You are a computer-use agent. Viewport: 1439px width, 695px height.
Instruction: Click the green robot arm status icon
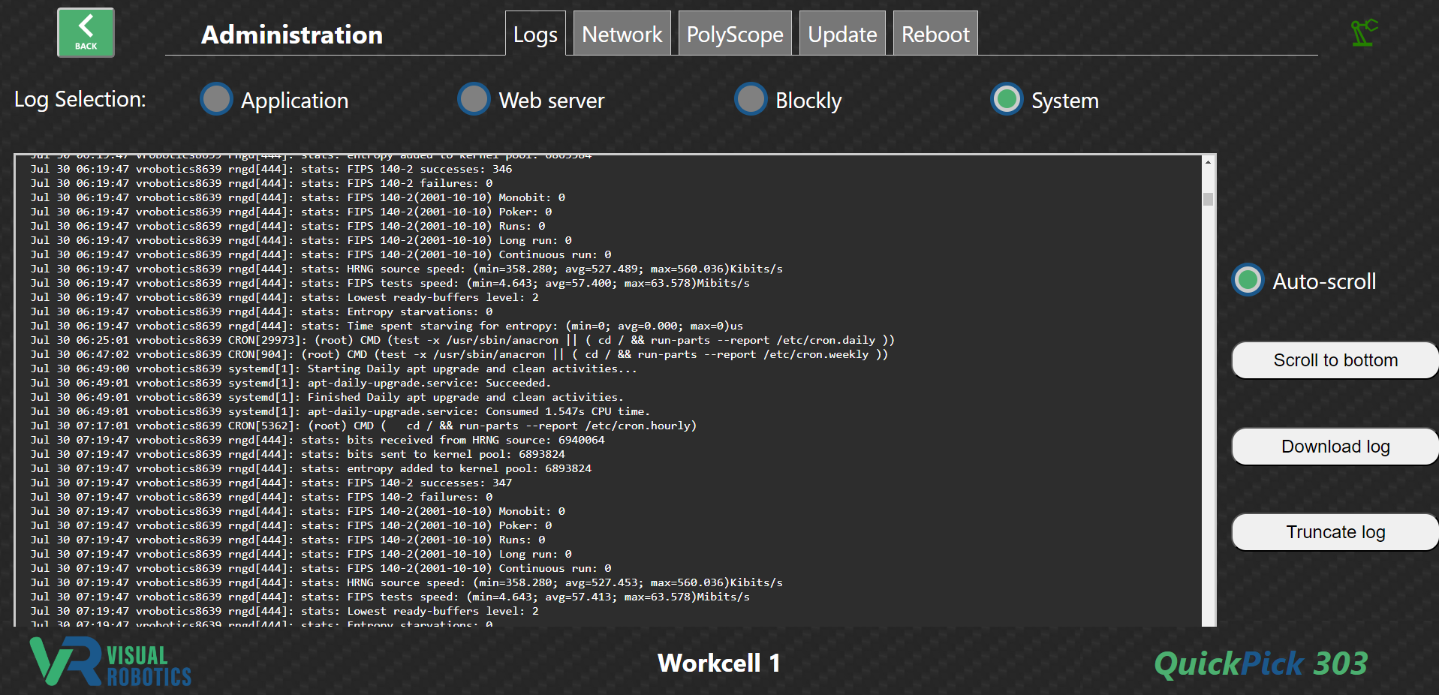tap(1364, 32)
